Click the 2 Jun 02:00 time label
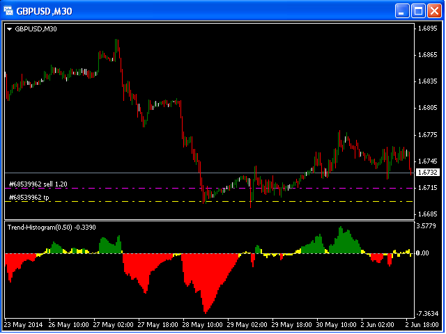 tap(378, 325)
